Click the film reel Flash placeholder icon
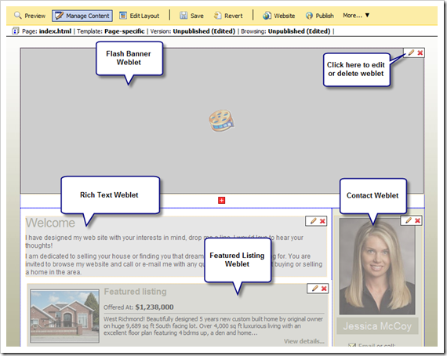The width and height of the screenshot is (447, 356). pyautogui.click(x=221, y=121)
